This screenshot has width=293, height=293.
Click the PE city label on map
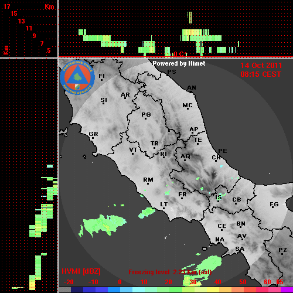223,151
